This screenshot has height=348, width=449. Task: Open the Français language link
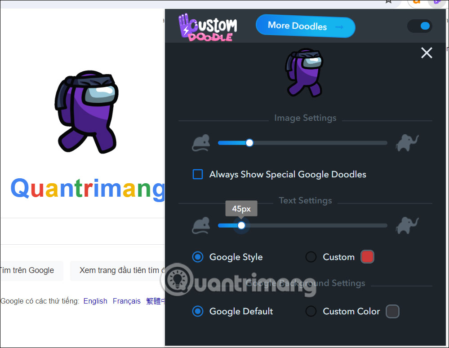126,301
